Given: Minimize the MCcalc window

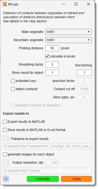Looking at the screenshot, I should (x=64, y=4).
